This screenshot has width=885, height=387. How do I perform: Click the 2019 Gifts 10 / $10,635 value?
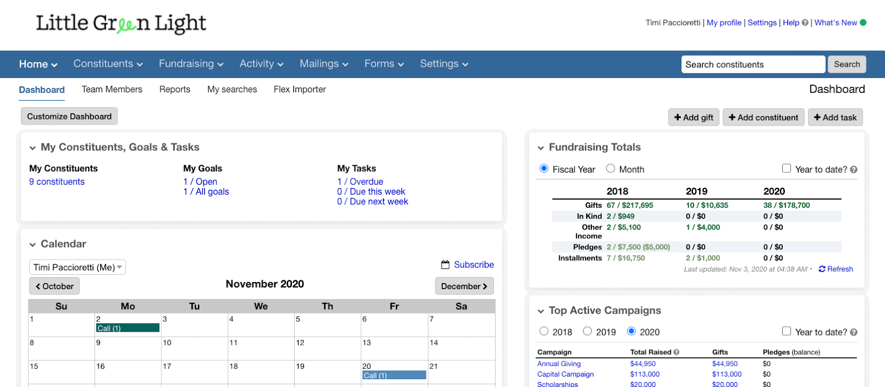pyautogui.click(x=707, y=205)
